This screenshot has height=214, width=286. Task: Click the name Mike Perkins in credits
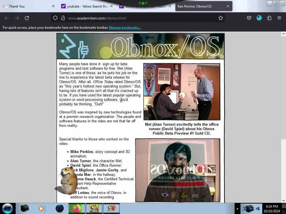(82, 152)
